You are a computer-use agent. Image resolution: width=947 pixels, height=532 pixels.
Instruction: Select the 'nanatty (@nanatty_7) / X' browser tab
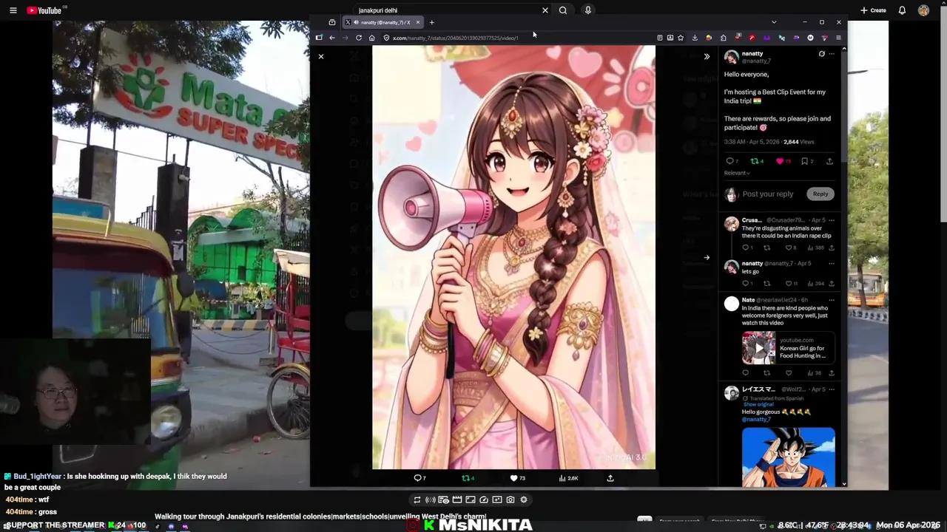pos(381,22)
